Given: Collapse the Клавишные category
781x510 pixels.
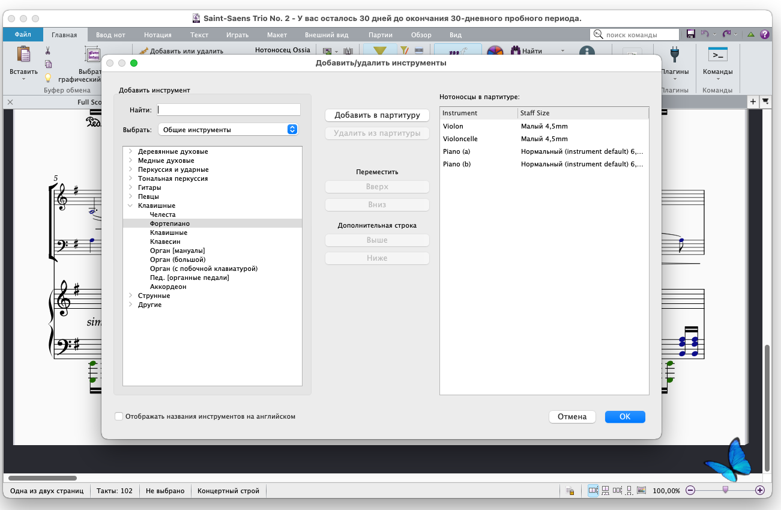Looking at the screenshot, I should click(130, 205).
